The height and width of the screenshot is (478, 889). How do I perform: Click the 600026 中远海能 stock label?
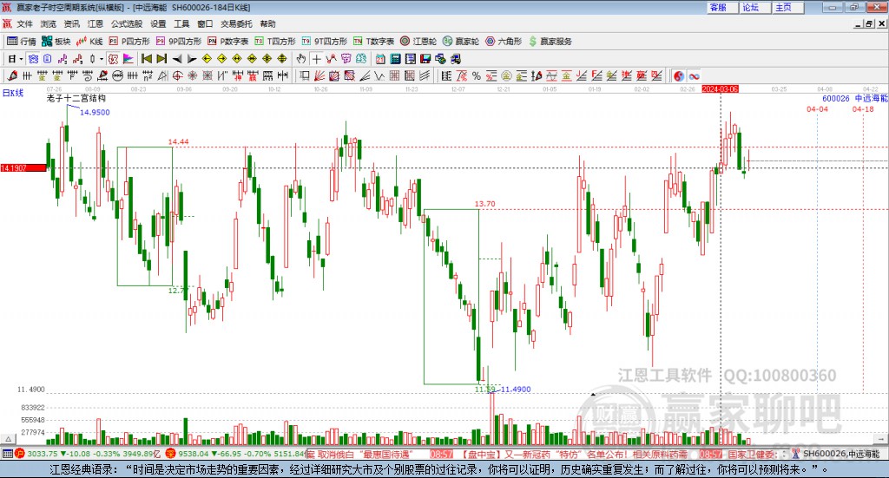point(855,99)
